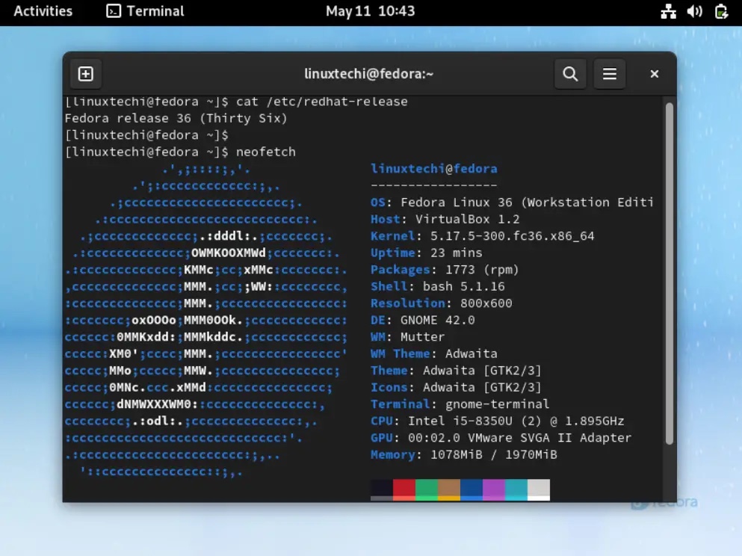This screenshot has height=556, width=742.
Task: Open the terminal hamburger menu
Action: tap(609, 73)
